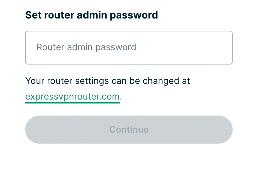Viewport: 264px width, 175px height.
Task: Activate the greyed-out Continue control
Action: 129,129
